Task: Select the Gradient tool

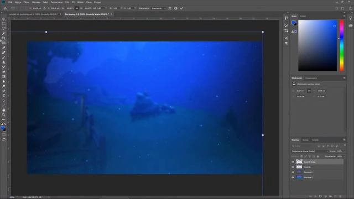Action: (x=4, y=76)
